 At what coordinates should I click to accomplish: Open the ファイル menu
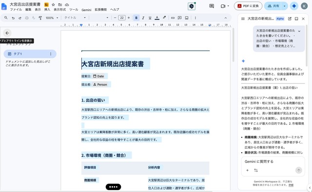coord(16,10)
